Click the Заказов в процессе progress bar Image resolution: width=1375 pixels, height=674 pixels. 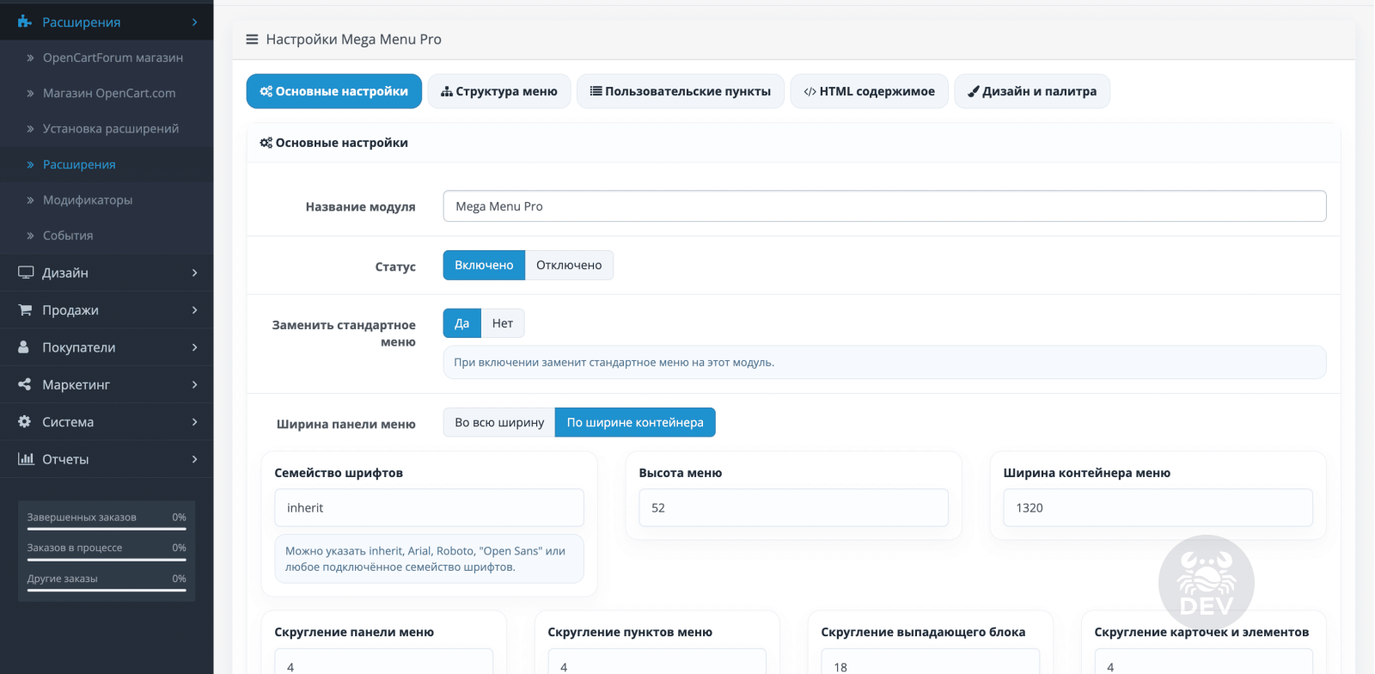pyautogui.click(x=107, y=560)
